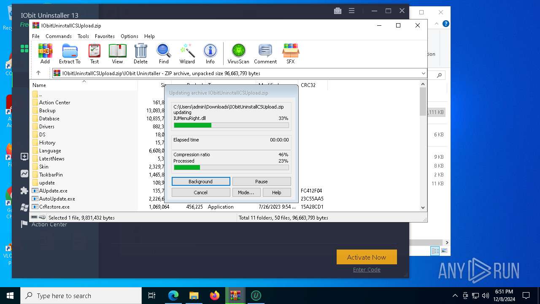Open the notification center icon
This screenshot has height=304, width=540.
526,296
